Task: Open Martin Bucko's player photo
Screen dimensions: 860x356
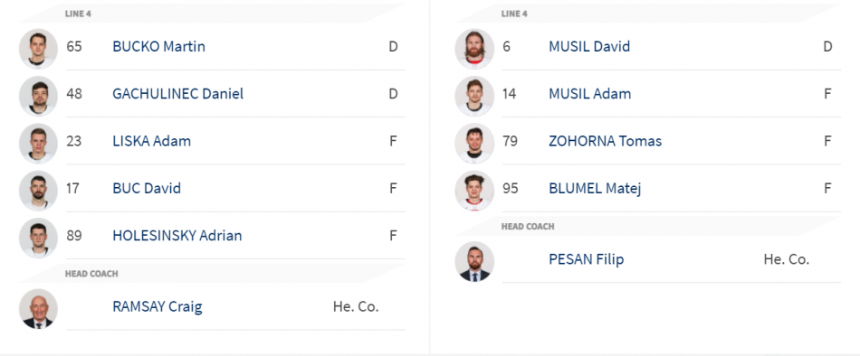Action: coord(38,49)
